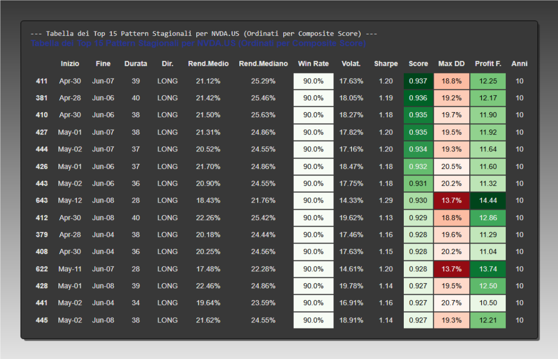This screenshot has width=558, height=359.
Task: Click the 20.7% Max DD cell
Action: pos(452,303)
